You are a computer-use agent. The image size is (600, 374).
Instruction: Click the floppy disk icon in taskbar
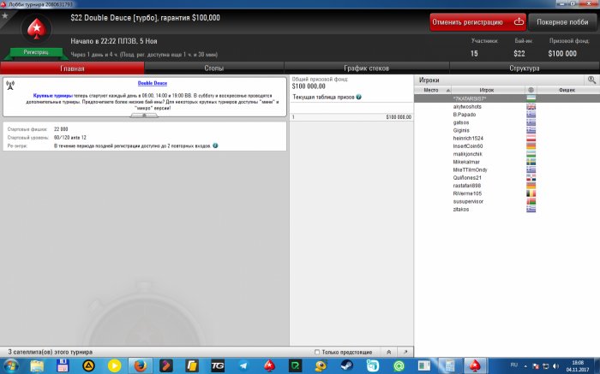click(63, 366)
